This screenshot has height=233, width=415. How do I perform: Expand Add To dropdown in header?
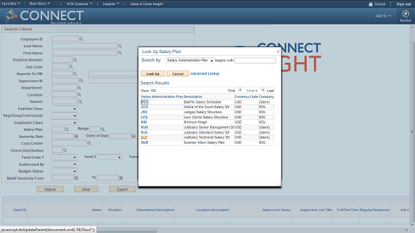[x=383, y=16]
